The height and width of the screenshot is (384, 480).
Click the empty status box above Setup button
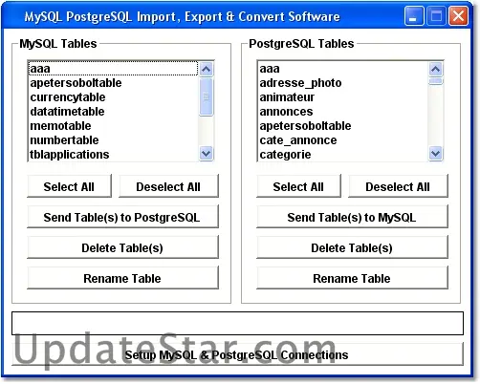pos(237,323)
